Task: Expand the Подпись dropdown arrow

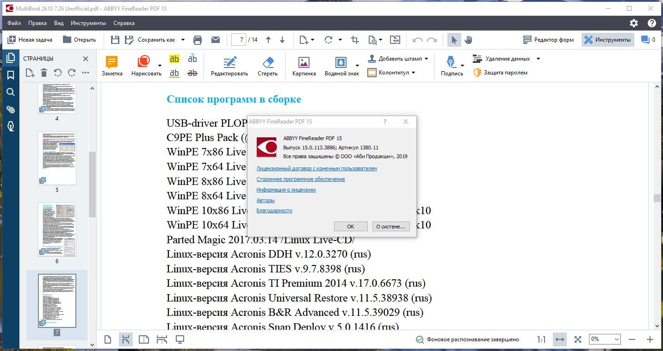Action: (462, 66)
